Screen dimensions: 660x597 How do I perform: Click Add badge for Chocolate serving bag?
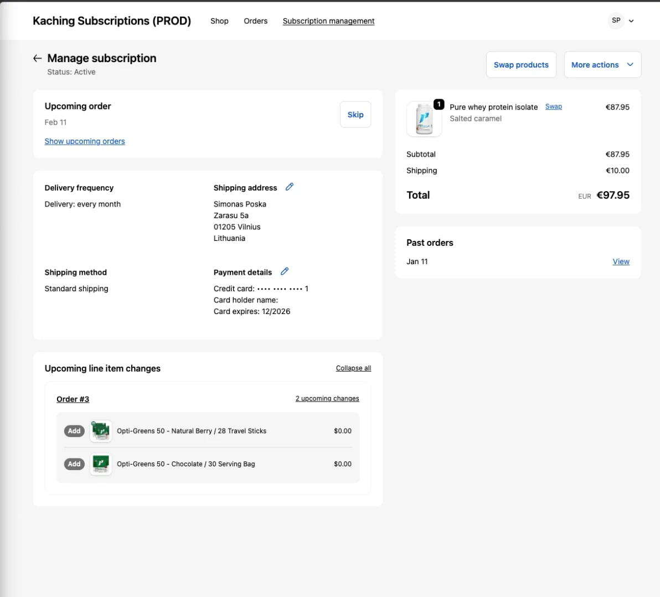(74, 464)
